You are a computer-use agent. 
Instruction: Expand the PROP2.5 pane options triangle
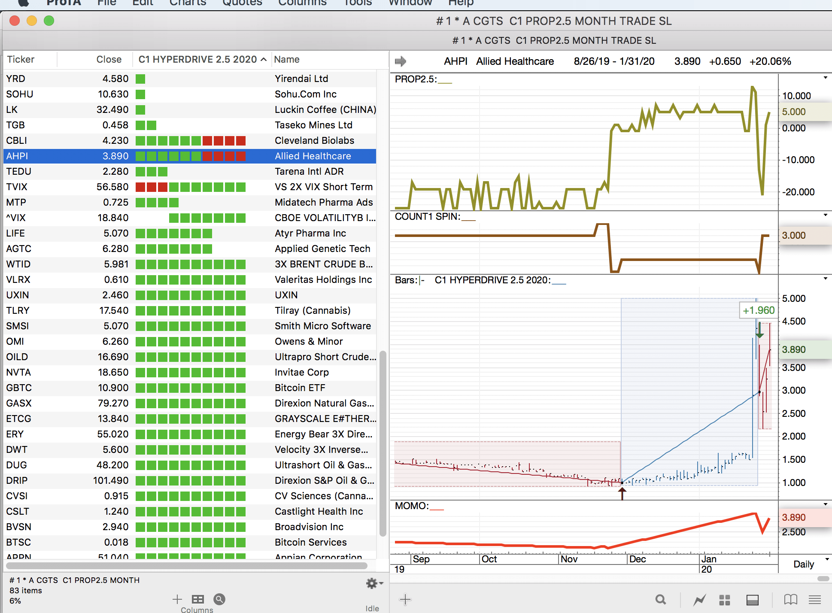pyautogui.click(x=825, y=78)
